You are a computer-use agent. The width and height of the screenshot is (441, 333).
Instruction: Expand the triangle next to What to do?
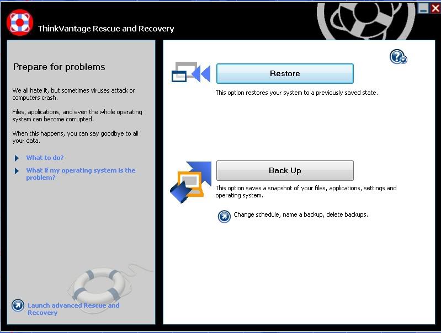coord(17,158)
